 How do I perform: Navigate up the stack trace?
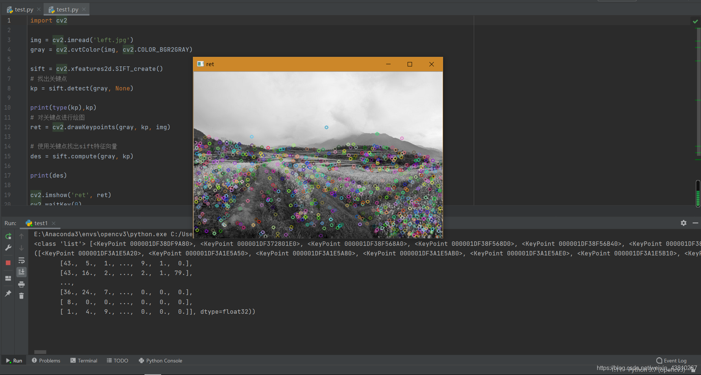click(21, 236)
